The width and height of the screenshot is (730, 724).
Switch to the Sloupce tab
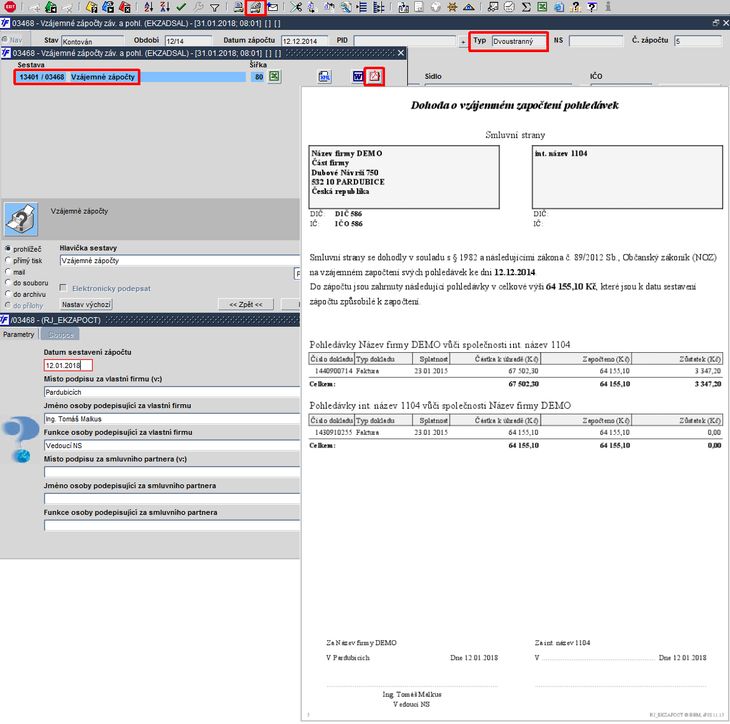[x=60, y=334]
